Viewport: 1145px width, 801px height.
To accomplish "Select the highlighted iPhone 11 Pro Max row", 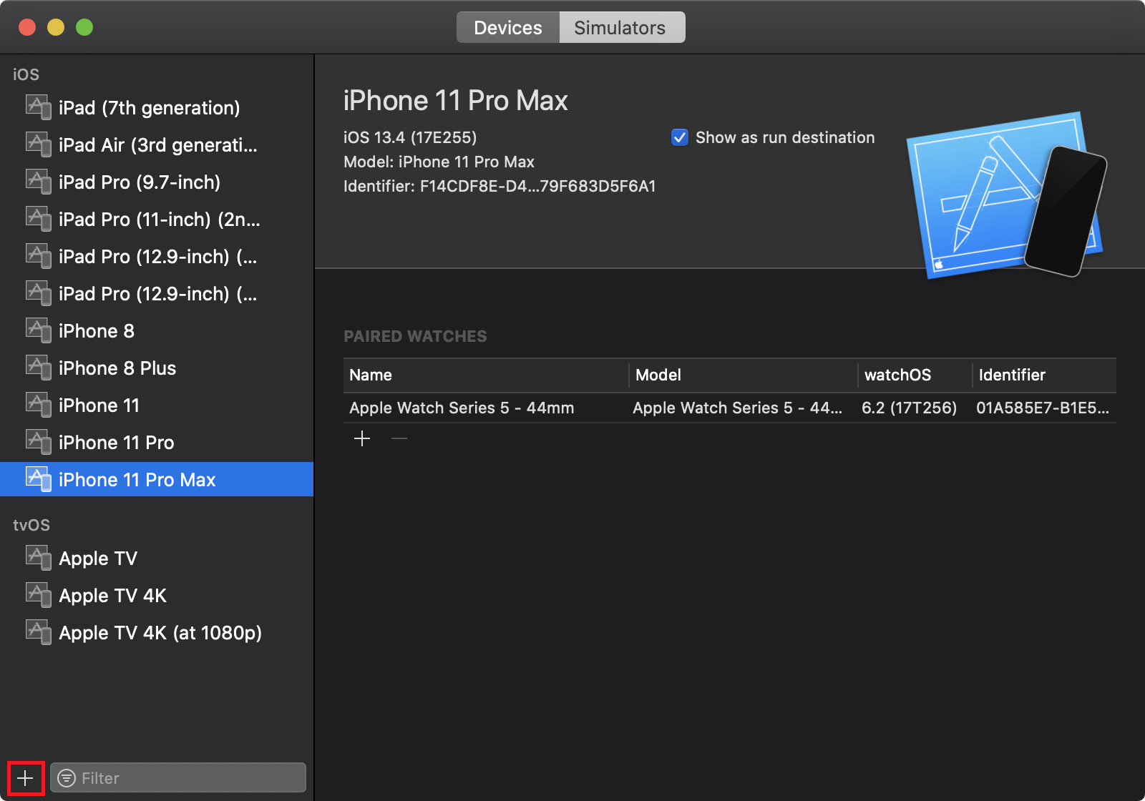I will 157,479.
